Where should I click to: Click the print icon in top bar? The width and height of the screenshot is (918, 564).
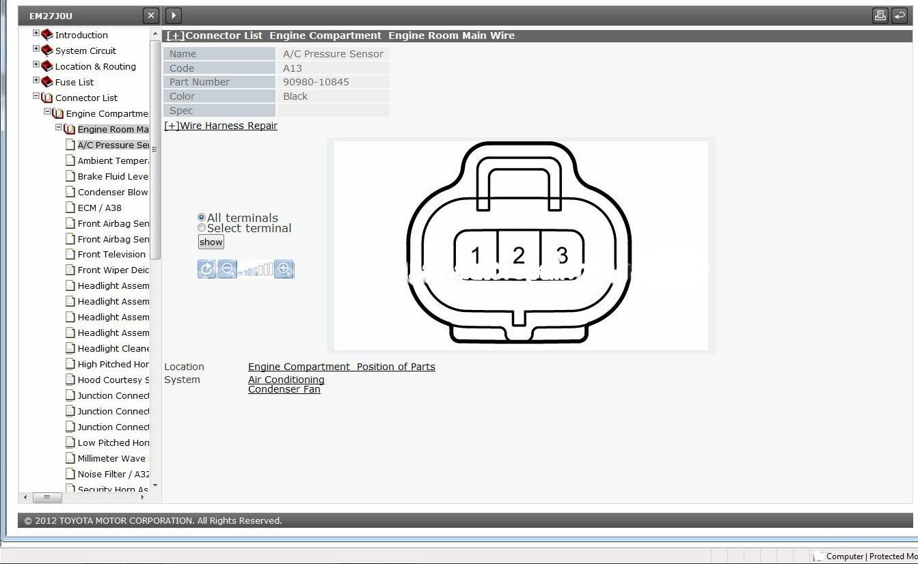(x=880, y=16)
